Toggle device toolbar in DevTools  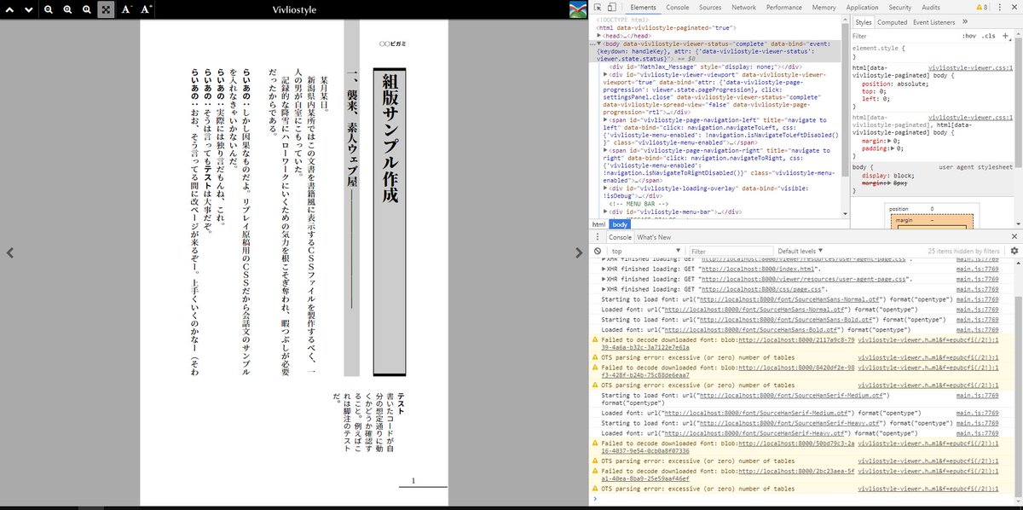(x=614, y=7)
